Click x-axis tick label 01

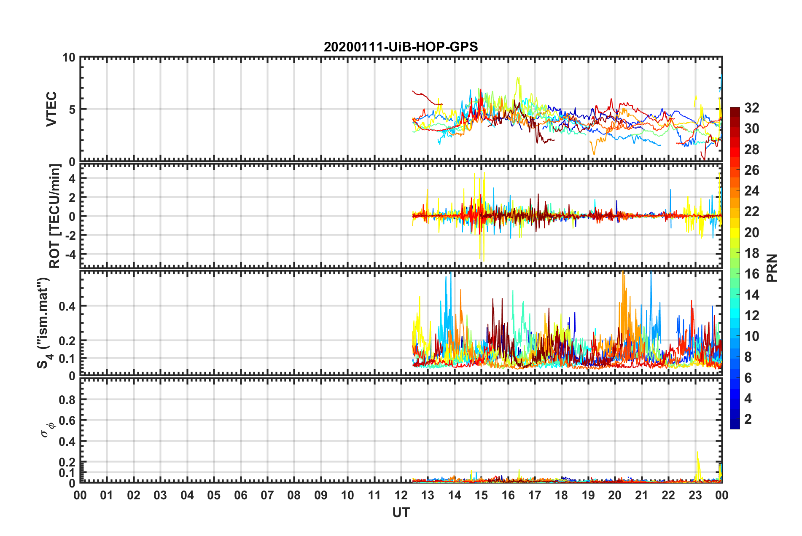pyautogui.click(x=107, y=495)
